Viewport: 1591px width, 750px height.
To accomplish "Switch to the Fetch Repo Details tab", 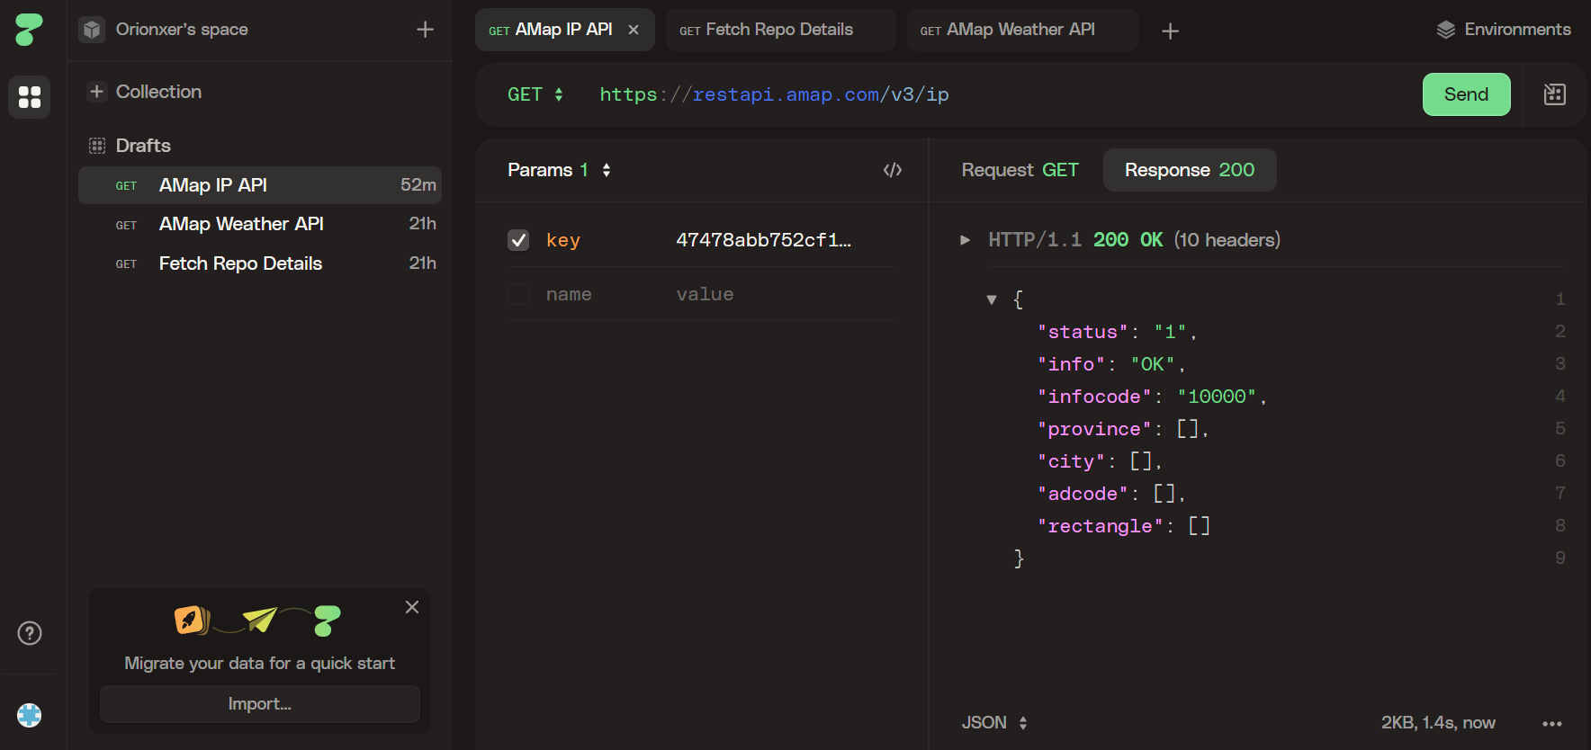I will (x=780, y=30).
